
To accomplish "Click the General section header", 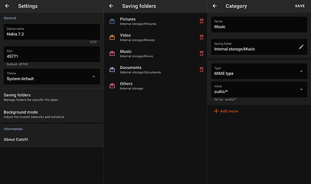I will [x=10, y=18].
